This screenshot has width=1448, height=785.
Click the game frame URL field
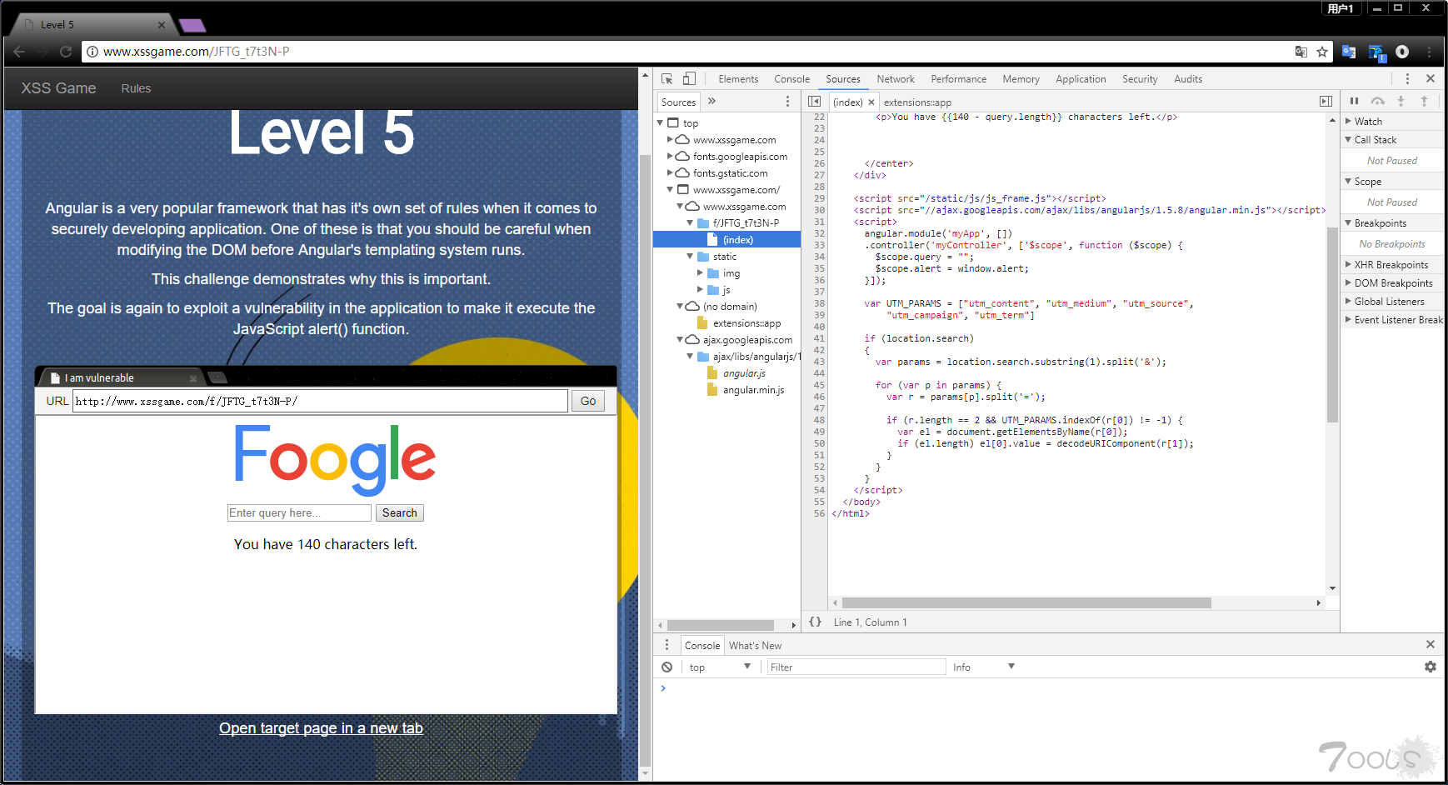pos(320,401)
